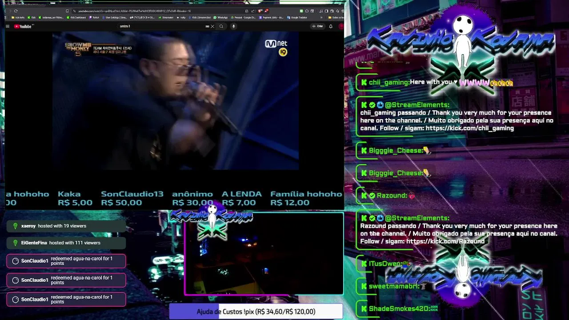Click 'ElGenteFina hosted with 111 viewers' alert
This screenshot has height=320, width=569.
pos(66,243)
